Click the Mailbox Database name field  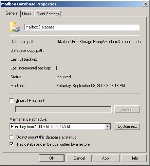pos(82,27)
